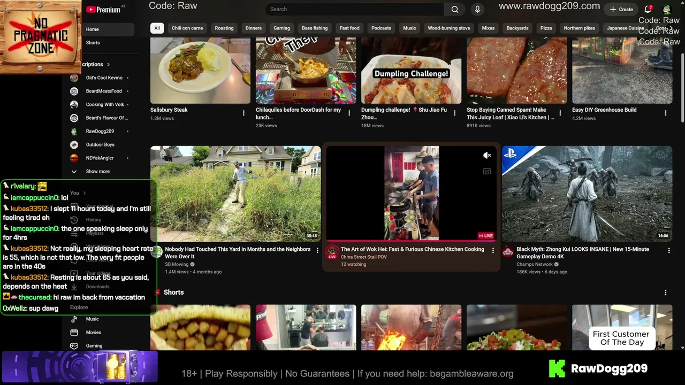
Task: Select the Podcasts chip
Action: point(381,28)
